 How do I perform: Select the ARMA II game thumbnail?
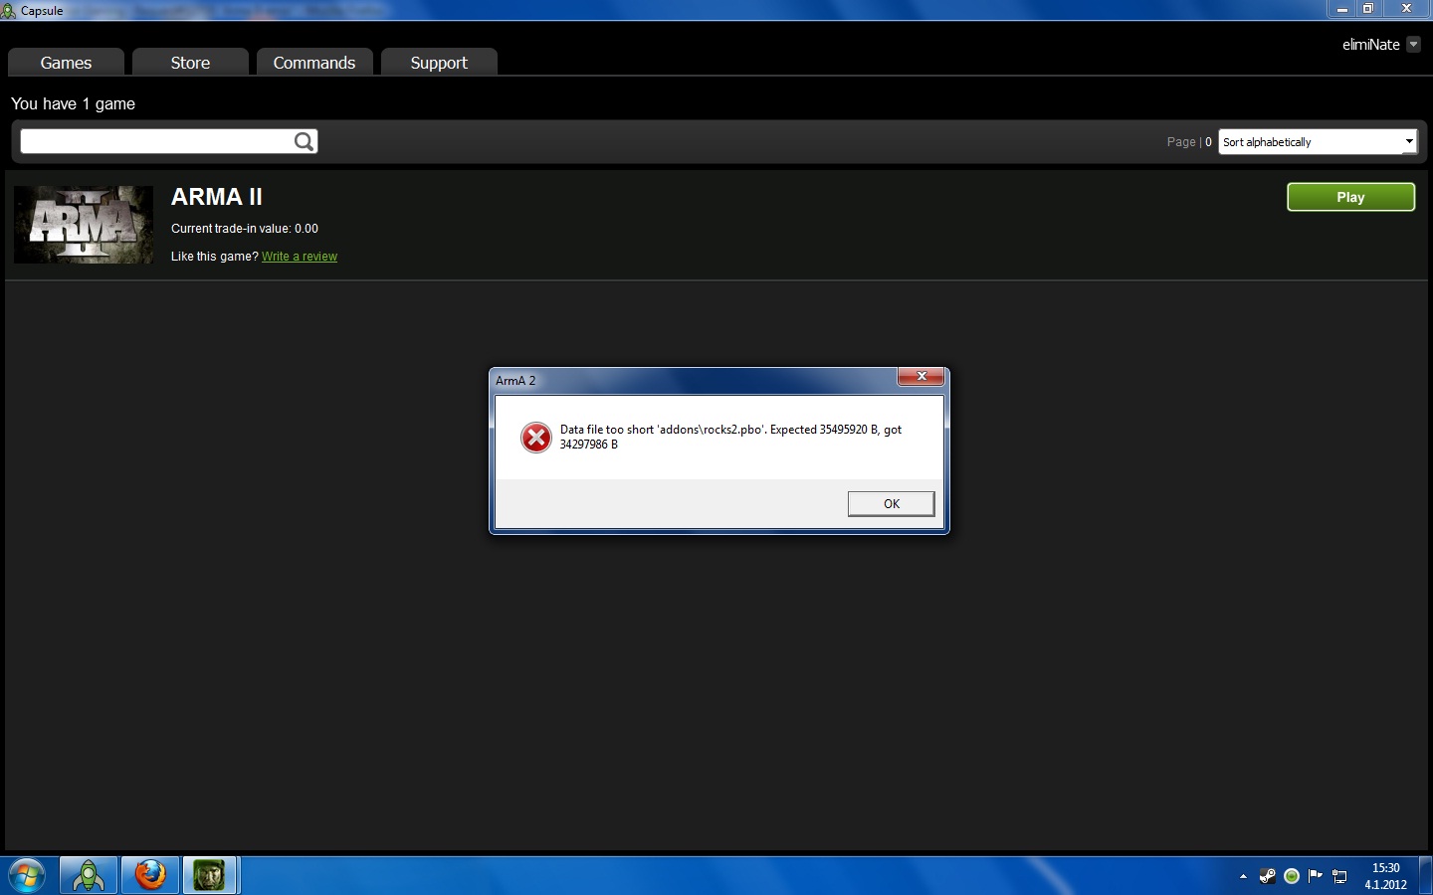[x=84, y=225]
